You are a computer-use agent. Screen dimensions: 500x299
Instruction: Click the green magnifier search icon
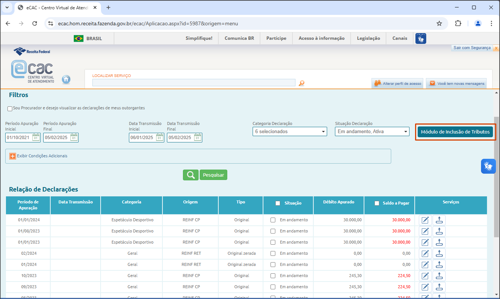[191, 175]
